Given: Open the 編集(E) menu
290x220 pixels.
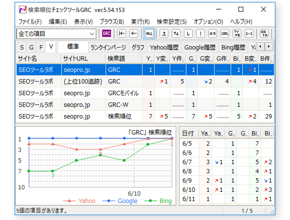Looking at the screenshot, I should pos(58,22).
